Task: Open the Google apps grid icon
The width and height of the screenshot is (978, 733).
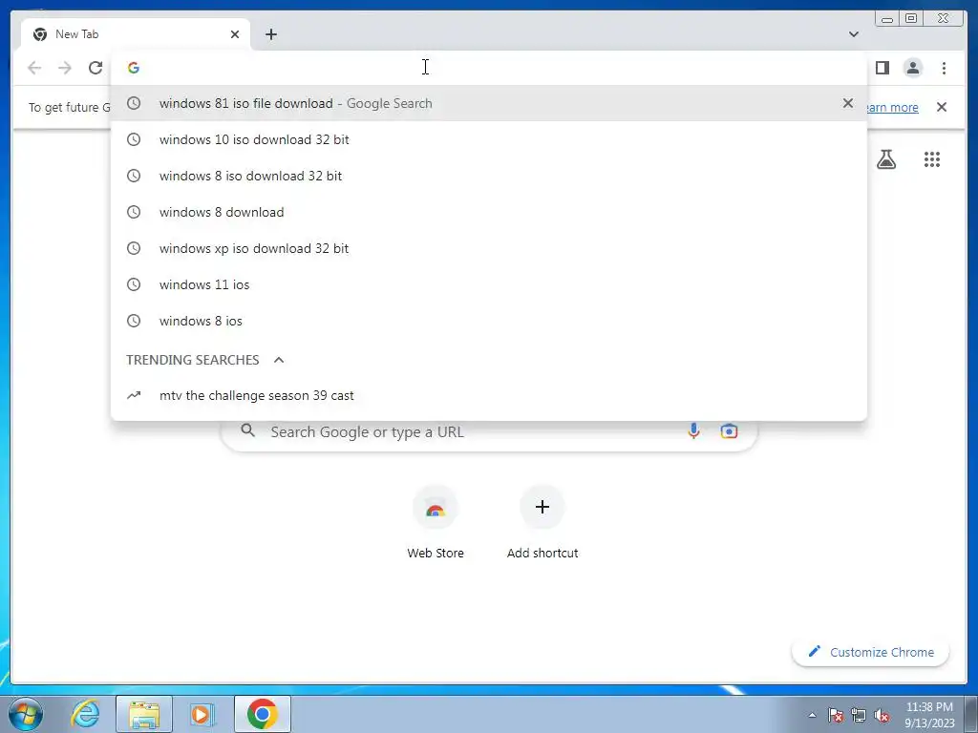Action: tap(932, 159)
